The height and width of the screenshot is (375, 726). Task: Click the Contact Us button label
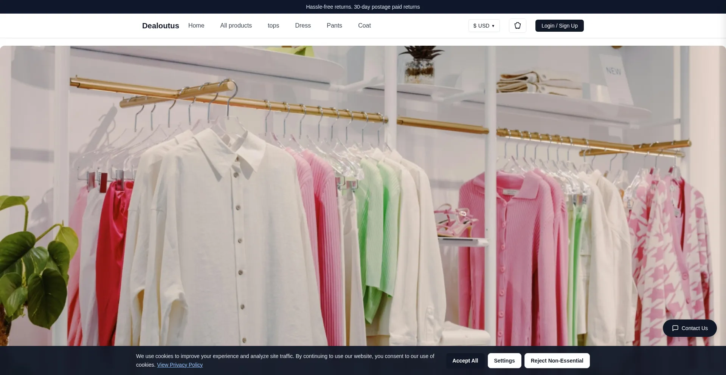[x=694, y=328]
